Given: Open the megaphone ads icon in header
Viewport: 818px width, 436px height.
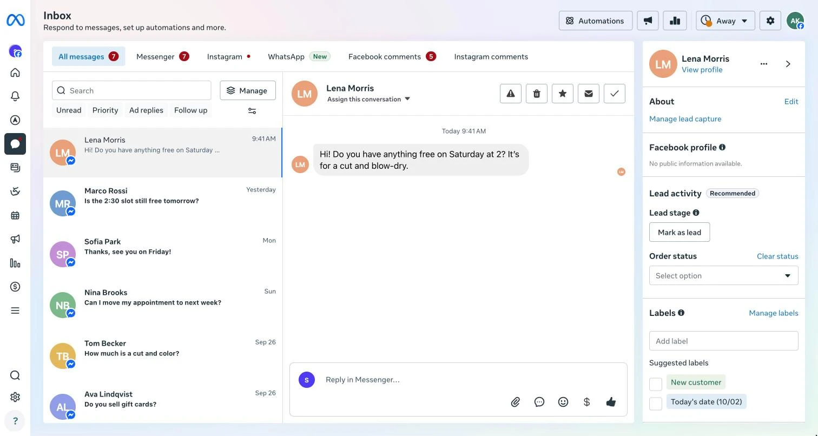Looking at the screenshot, I should (x=648, y=21).
